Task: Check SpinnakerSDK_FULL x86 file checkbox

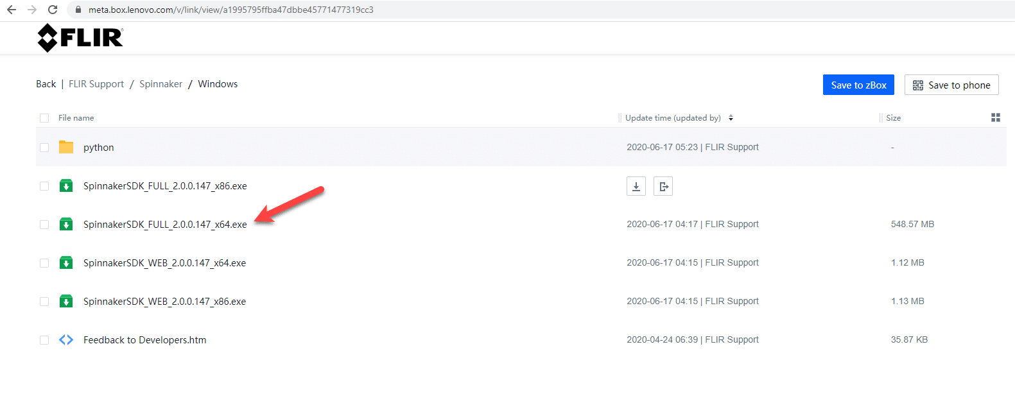Action: (44, 186)
